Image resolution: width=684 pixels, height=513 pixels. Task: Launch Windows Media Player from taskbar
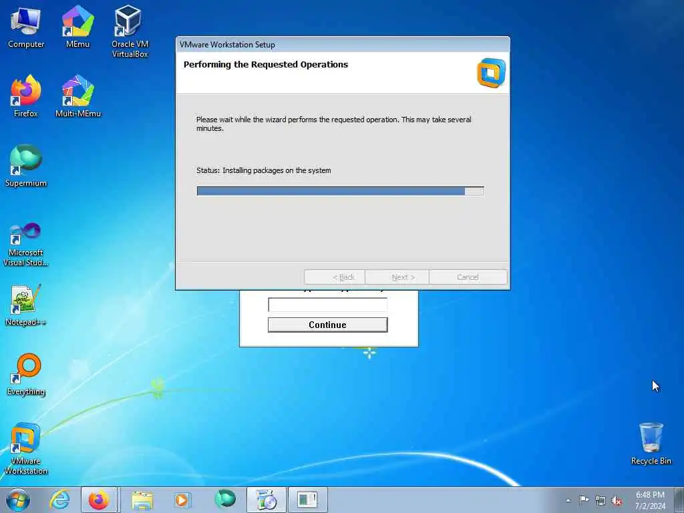tap(182, 500)
